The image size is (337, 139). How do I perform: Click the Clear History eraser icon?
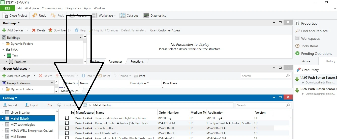(299, 70)
